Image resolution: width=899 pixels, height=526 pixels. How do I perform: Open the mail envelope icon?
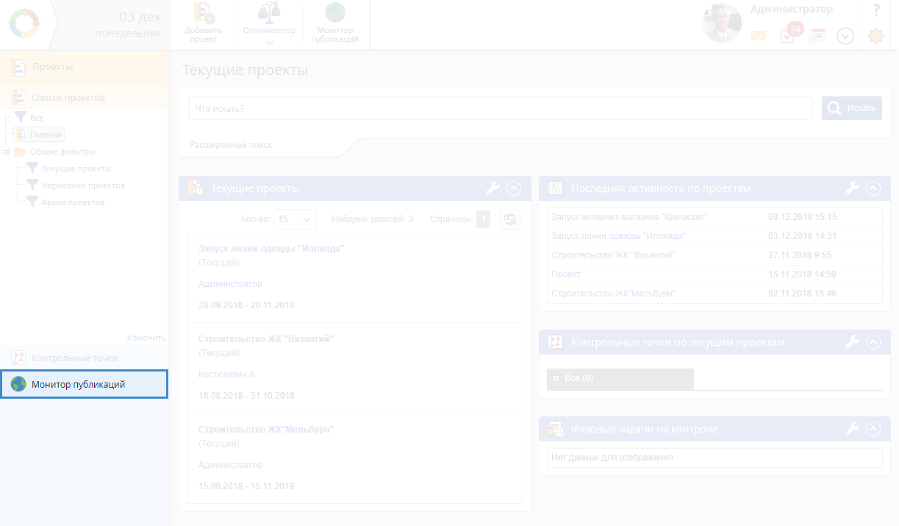(x=759, y=36)
